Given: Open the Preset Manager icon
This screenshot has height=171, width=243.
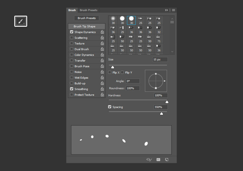Looking at the screenshot, I should click(x=158, y=160).
